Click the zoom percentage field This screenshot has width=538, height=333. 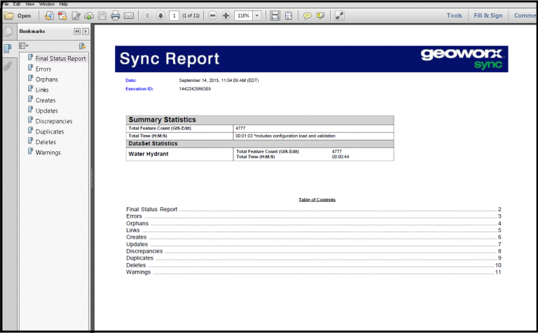243,16
